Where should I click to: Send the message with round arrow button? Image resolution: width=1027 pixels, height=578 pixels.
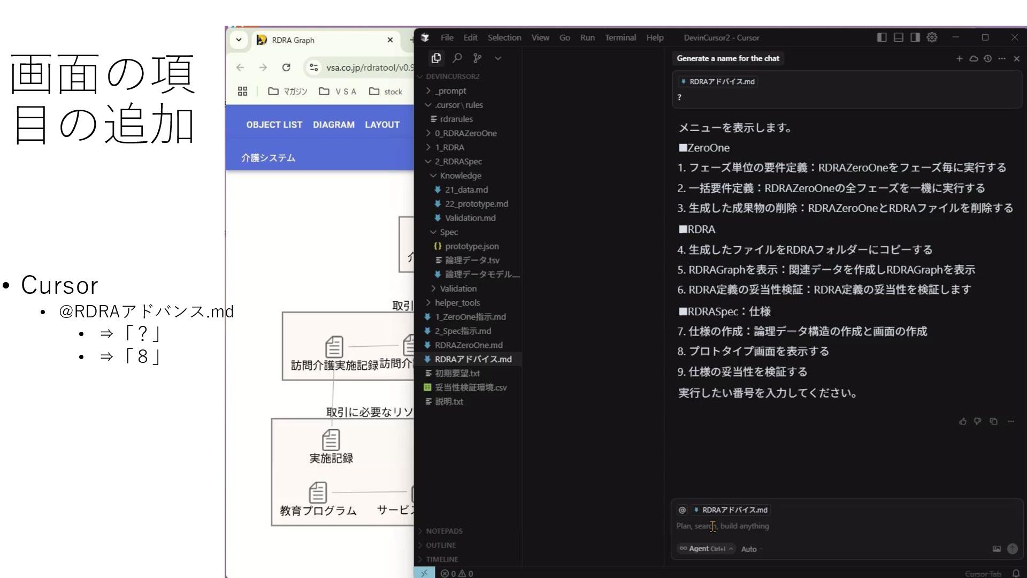point(1013,549)
